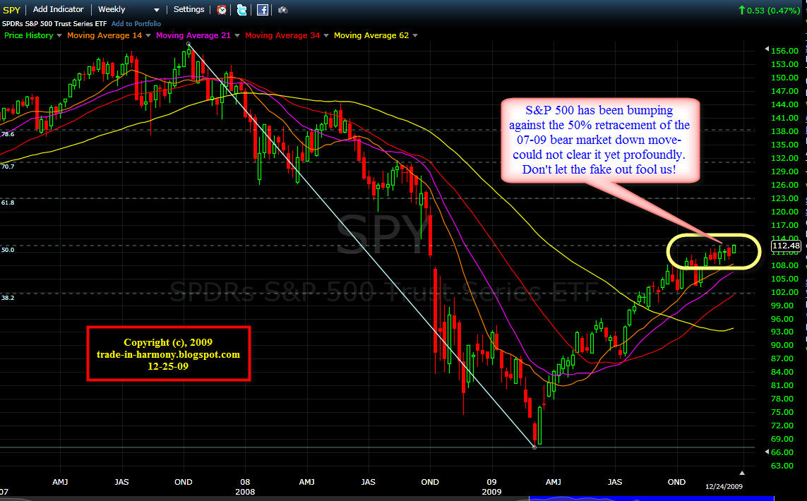Select the Moving Average 62 label
Screen dimensions: 807x501
pyautogui.click(x=371, y=35)
